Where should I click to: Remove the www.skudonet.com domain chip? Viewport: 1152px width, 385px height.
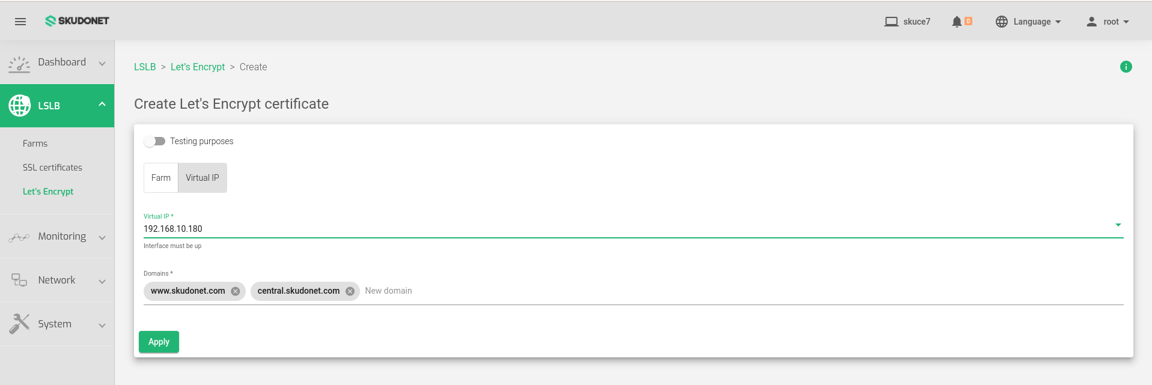[x=235, y=291]
